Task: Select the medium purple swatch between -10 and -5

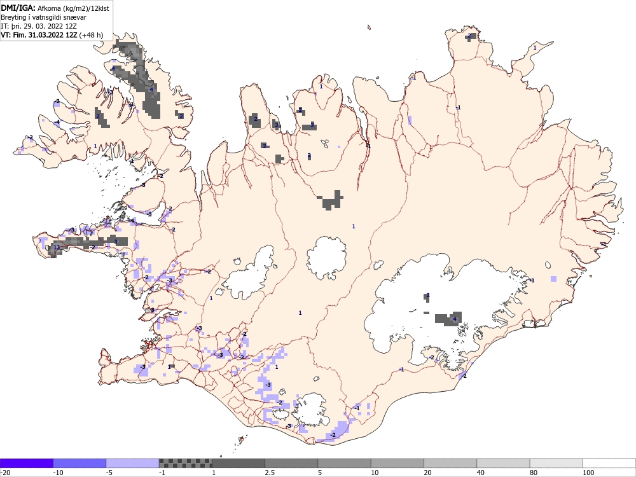Action: coord(79,463)
